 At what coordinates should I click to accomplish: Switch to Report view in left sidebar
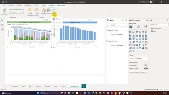(x=2, y=21)
